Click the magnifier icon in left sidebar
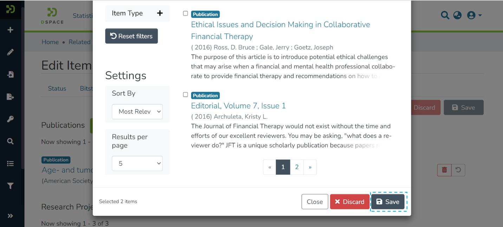Image resolution: width=503 pixels, height=227 pixels. pyautogui.click(x=10, y=141)
